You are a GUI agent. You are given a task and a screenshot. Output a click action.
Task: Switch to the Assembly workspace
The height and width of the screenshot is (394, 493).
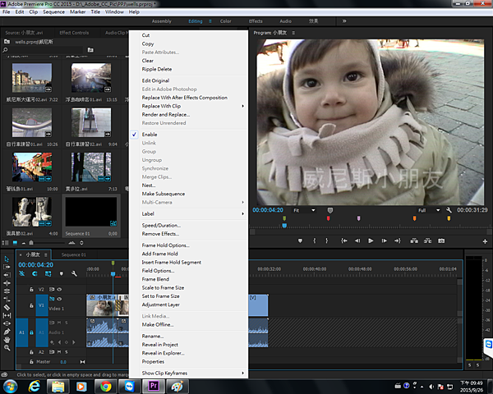(x=162, y=21)
